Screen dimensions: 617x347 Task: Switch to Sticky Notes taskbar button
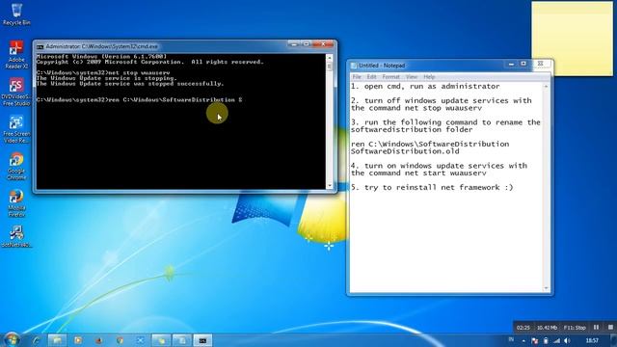(161, 340)
